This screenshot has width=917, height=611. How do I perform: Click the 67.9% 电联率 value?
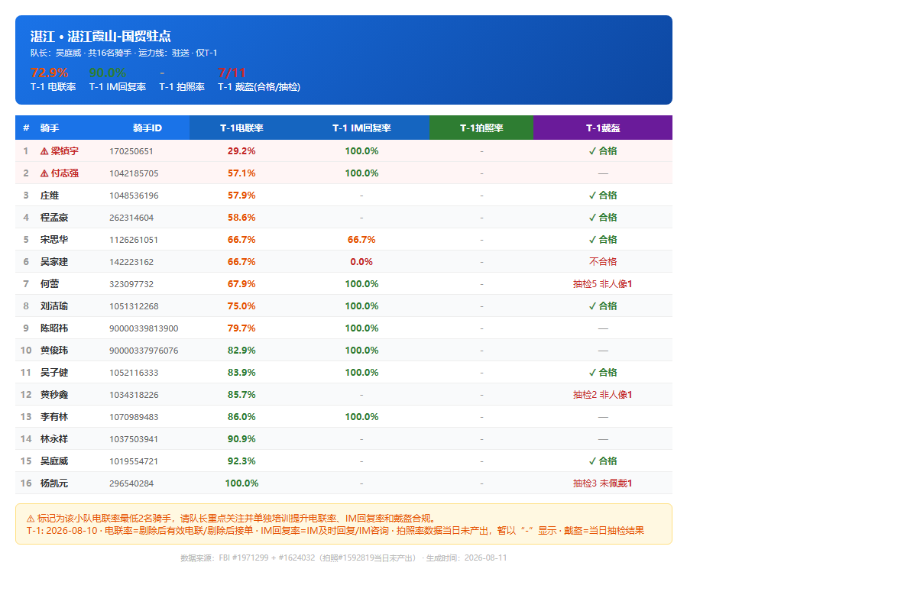coord(241,284)
